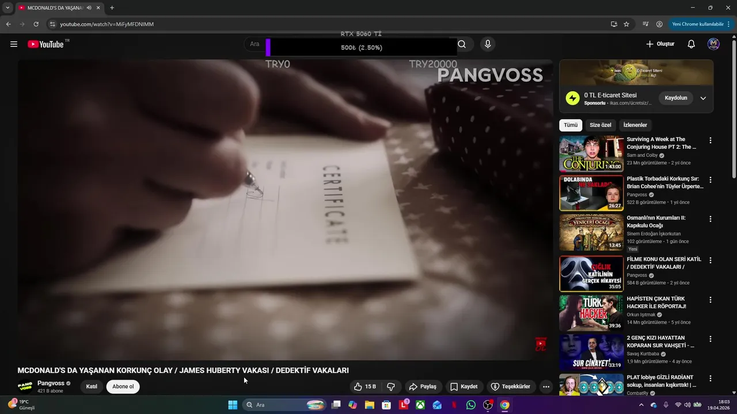Open options for Osmanlı'nın Kurumları video
This screenshot has width=737, height=414.
[x=710, y=219]
